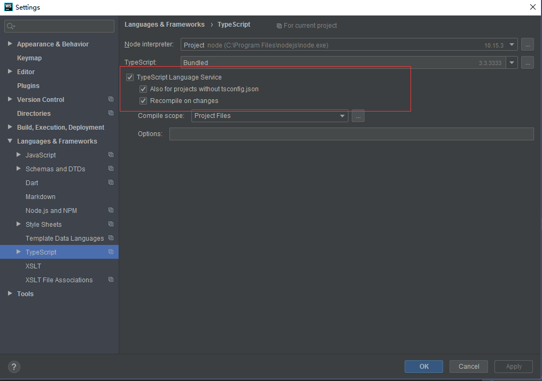This screenshot has width=542, height=381.
Task: Select Dart under Languages & Frameworks
Action: point(32,183)
